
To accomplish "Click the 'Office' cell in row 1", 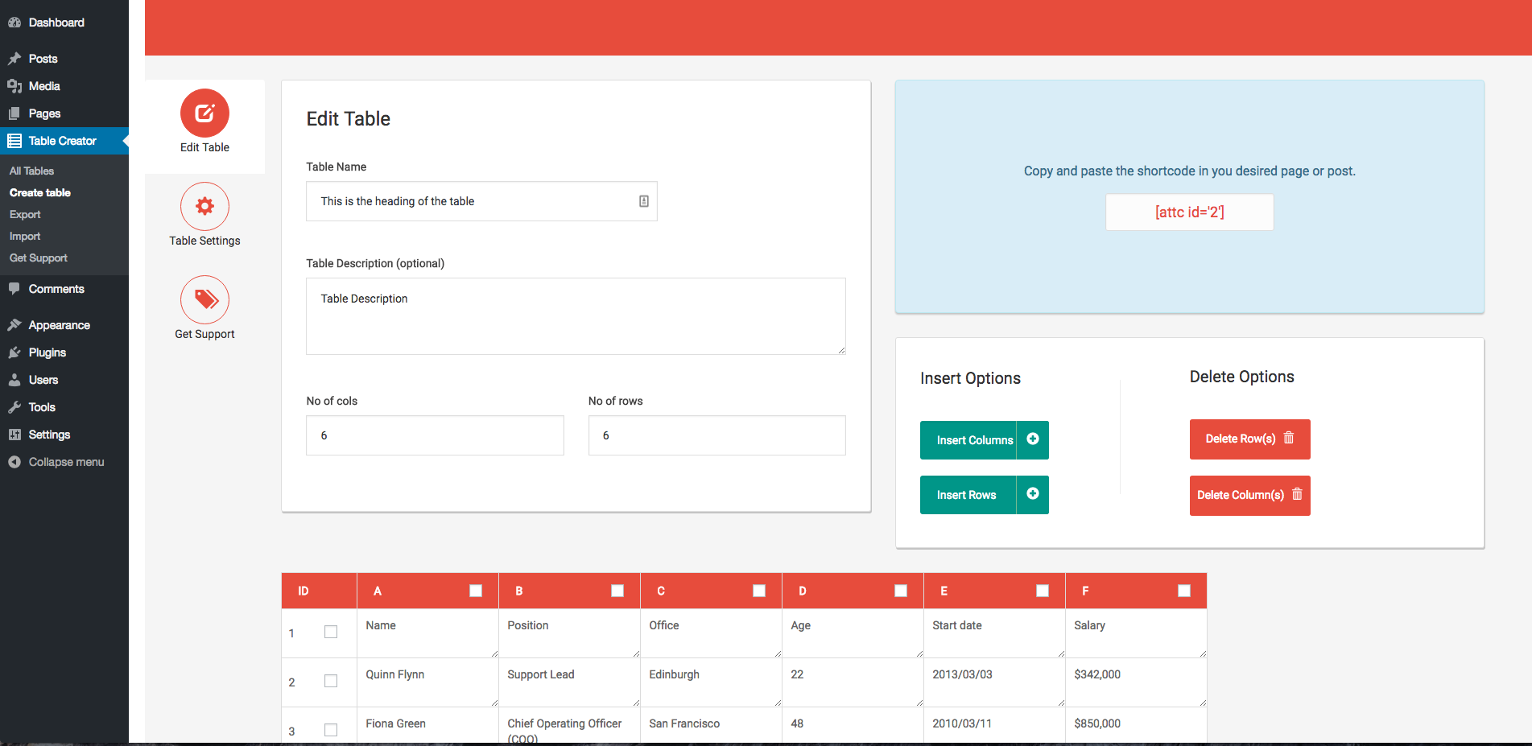I will [x=712, y=633].
